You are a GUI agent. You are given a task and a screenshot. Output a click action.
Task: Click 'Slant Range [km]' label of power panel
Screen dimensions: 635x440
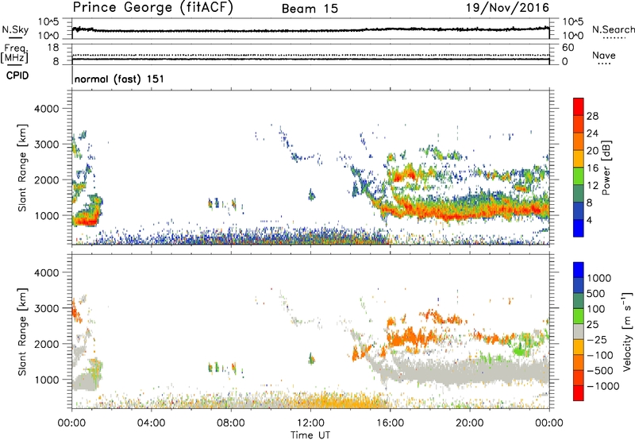[x=22, y=168]
